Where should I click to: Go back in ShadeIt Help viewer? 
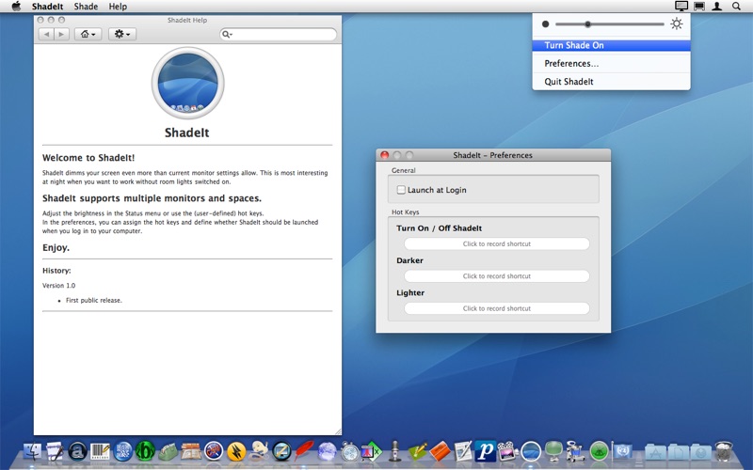coord(46,34)
